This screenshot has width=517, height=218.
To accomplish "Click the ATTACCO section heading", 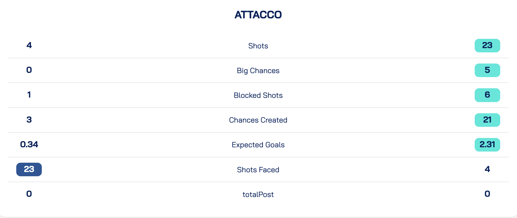I will [x=258, y=15].
